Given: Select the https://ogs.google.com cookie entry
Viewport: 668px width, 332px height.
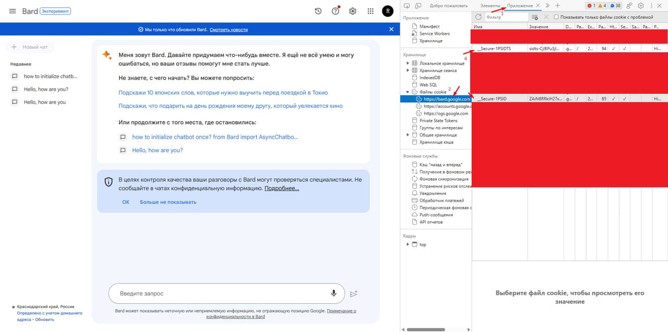Looking at the screenshot, I should pyautogui.click(x=446, y=114).
